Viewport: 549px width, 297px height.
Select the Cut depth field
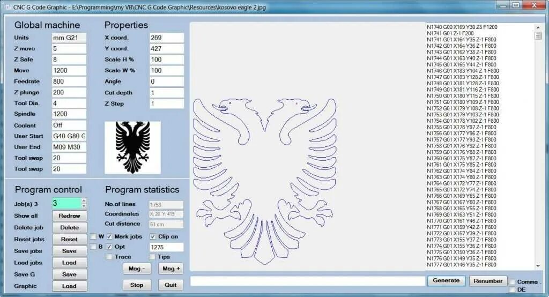pyautogui.click(x=167, y=93)
